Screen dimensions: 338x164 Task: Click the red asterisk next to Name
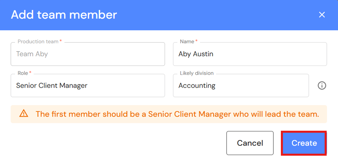tap(196, 42)
